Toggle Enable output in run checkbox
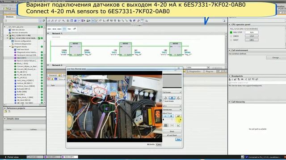The height and width of the screenshot is (160, 286). click(x=230, y=83)
